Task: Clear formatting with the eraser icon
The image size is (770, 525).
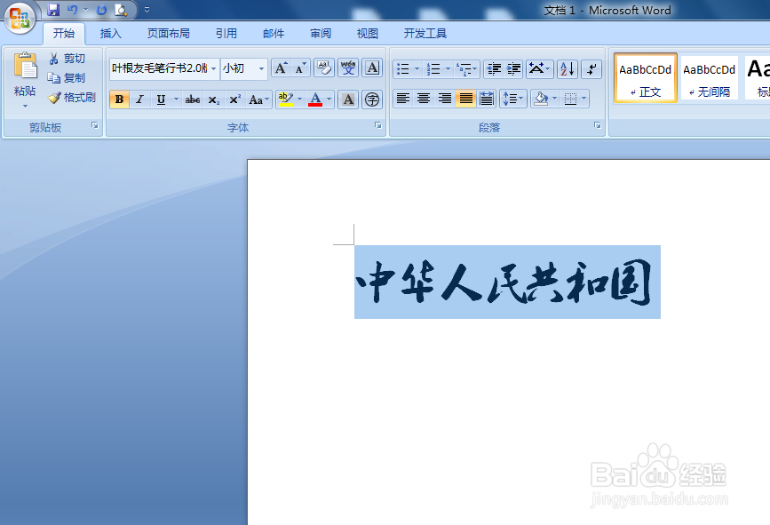Action: [x=324, y=68]
